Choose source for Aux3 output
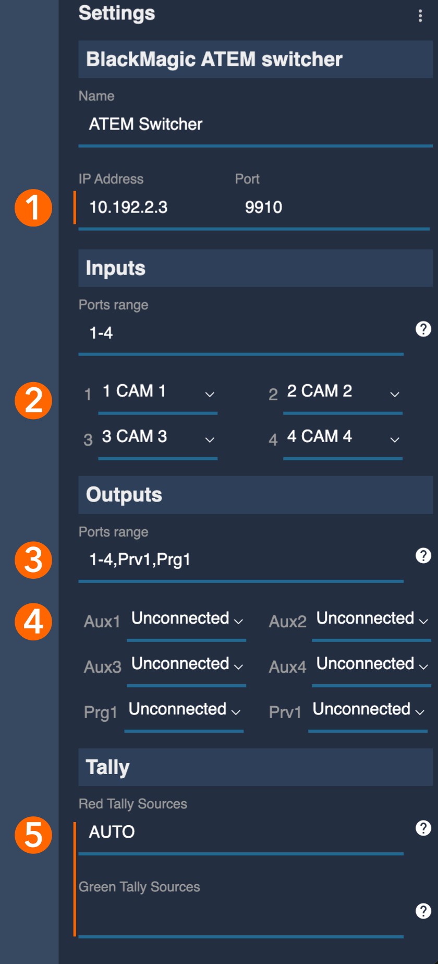The image size is (438, 964). pyautogui.click(x=186, y=664)
